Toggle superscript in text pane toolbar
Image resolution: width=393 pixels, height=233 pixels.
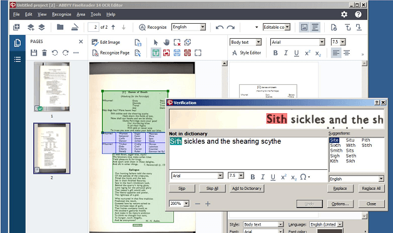[307, 53]
